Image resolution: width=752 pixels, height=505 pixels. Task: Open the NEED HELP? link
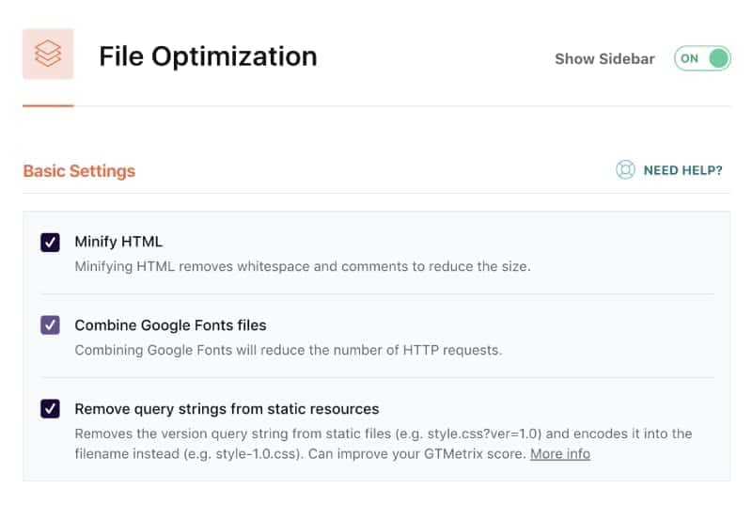tap(682, 170)
